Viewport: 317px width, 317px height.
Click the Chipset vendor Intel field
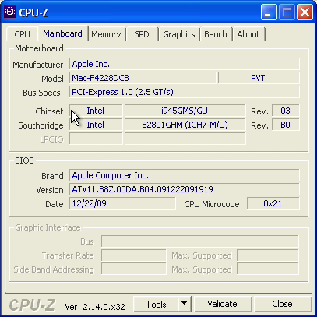pos(96,111)
